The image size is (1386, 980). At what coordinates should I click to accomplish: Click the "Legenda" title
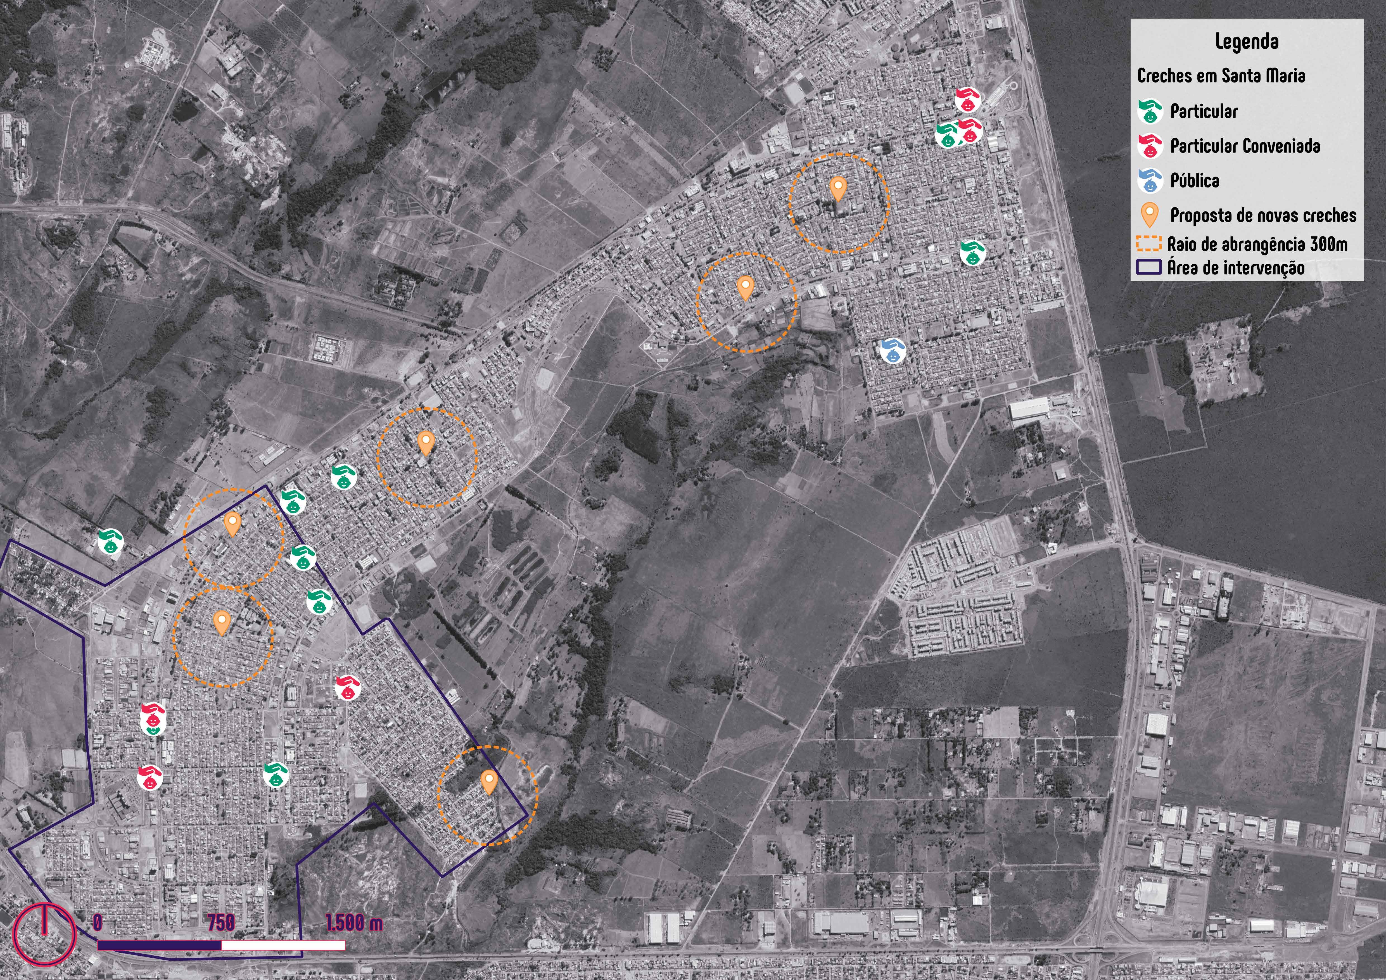(x=1247, y=42)
